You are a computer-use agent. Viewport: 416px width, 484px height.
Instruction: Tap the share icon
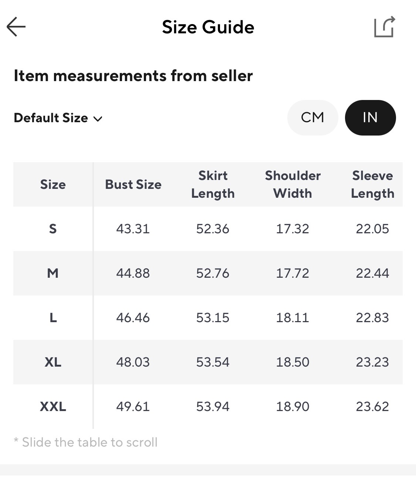(384, 27)
